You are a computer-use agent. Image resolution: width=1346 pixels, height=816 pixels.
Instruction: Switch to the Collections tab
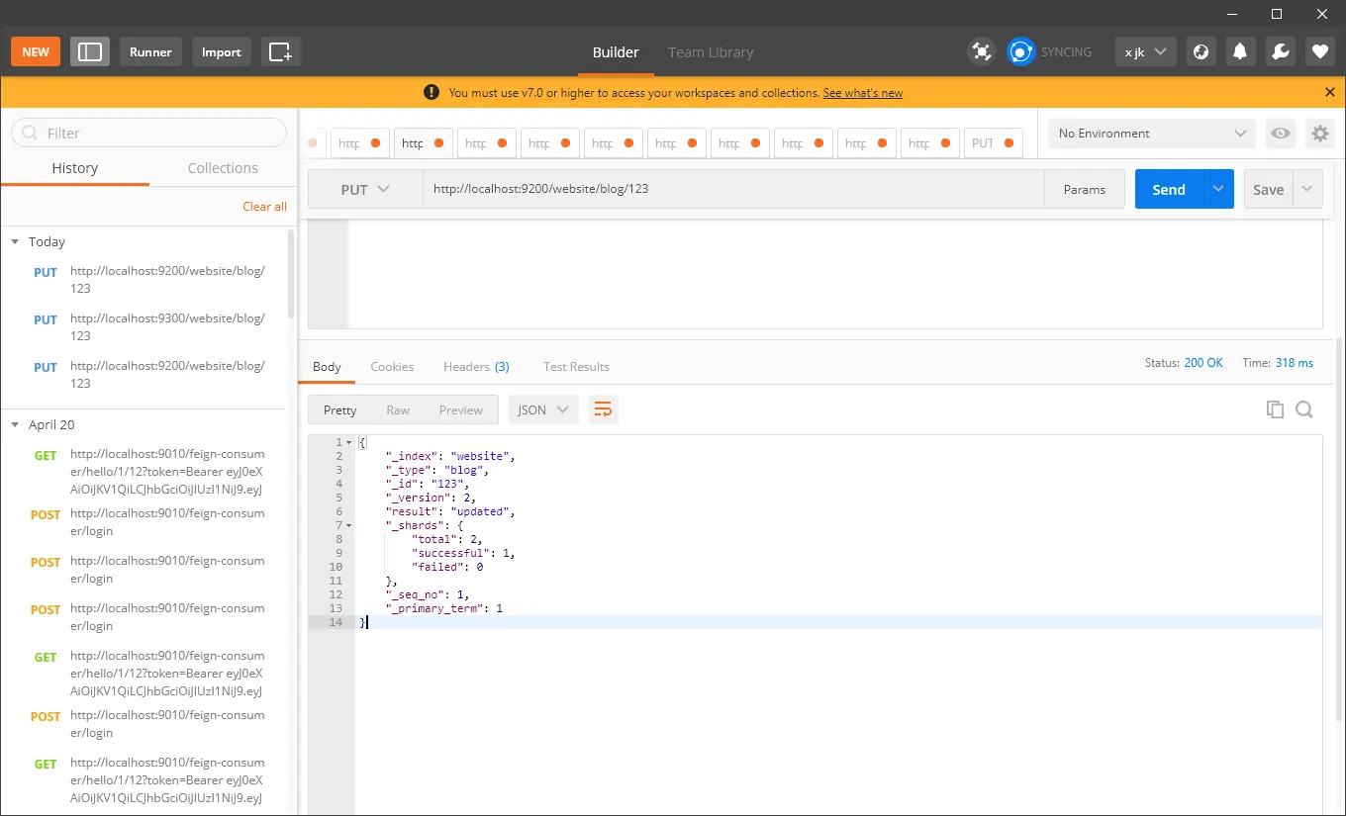[223, 168]
